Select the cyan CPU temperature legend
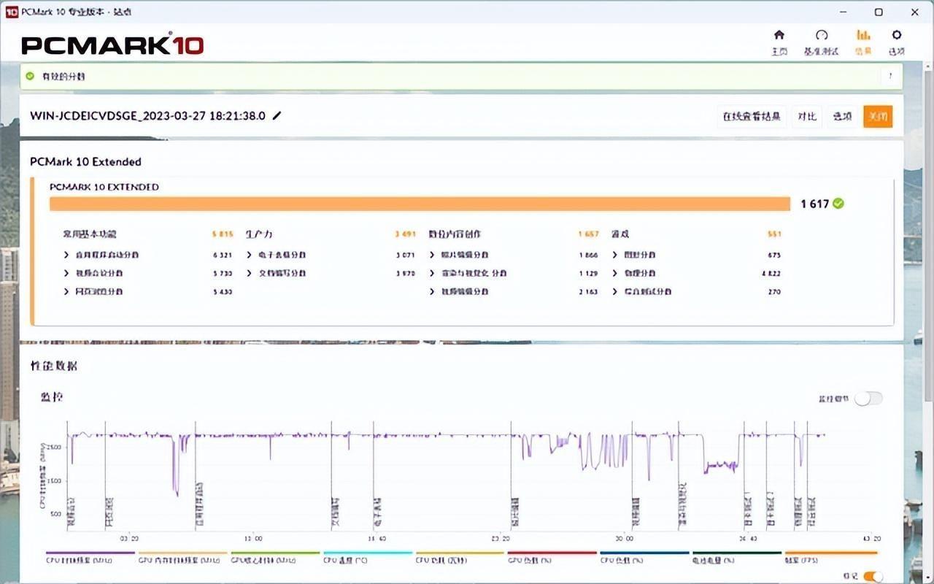The image size is (934, 584). [x=368, y=557]
